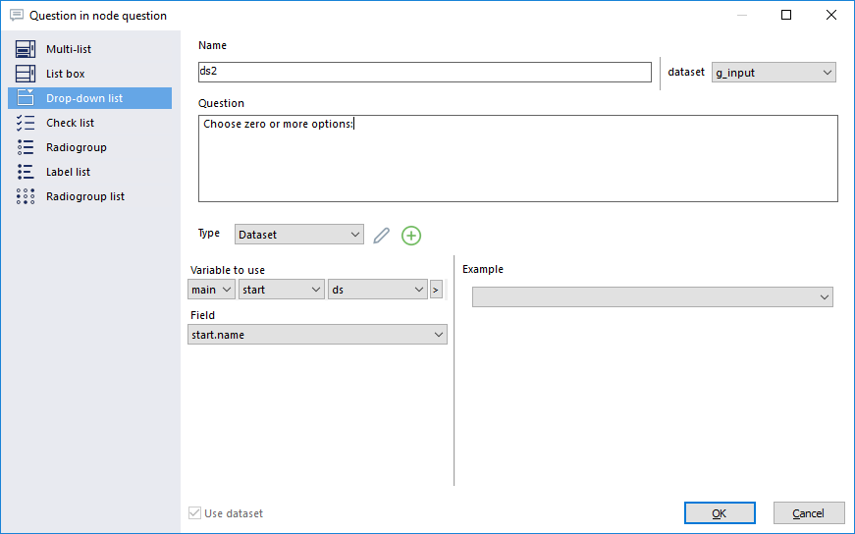This screenshot has height=534, width=855.
Task: Open the Type Dataset dropdown
Action: [298, 235]
